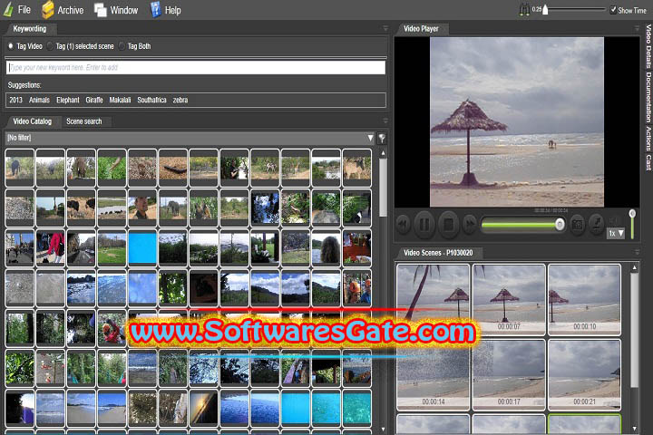
Task: Select the scene thumbnail at 00:00:21
Action: (584, 374)
